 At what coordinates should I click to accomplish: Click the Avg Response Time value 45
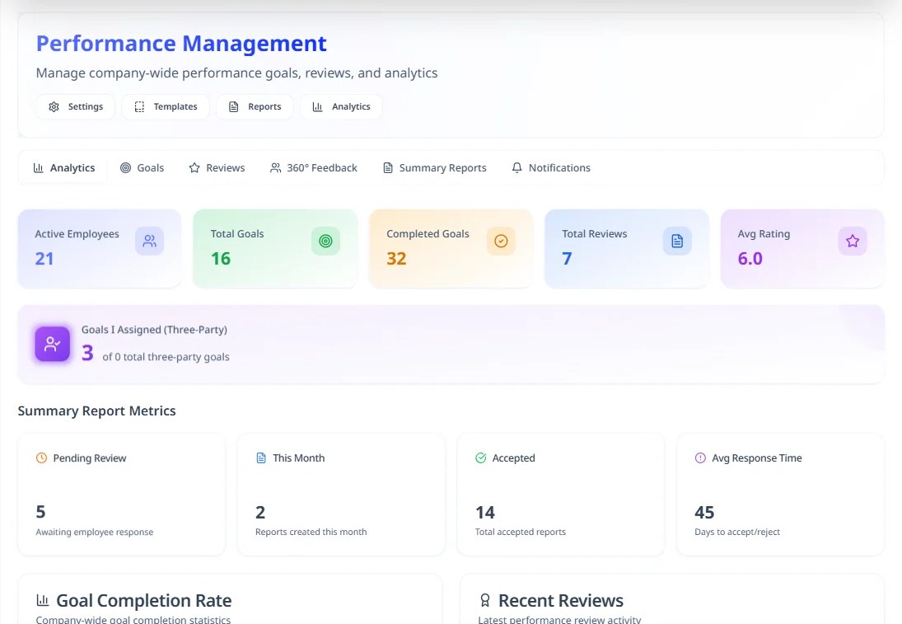click(704, 513)
